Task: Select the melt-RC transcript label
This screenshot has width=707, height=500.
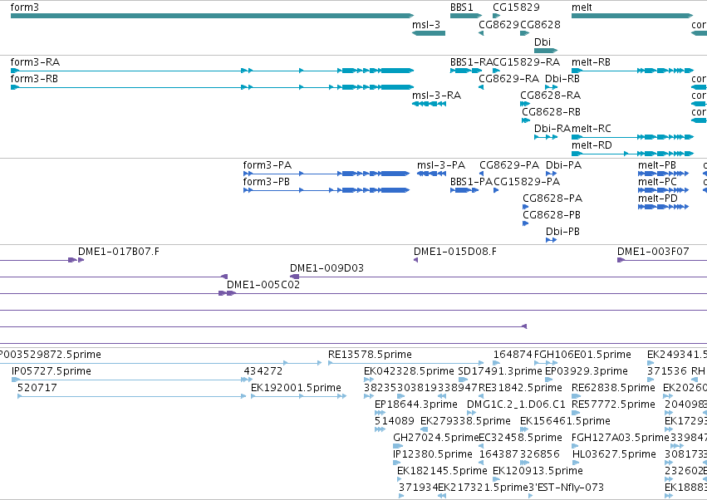Action: click(x=592, y=129)
